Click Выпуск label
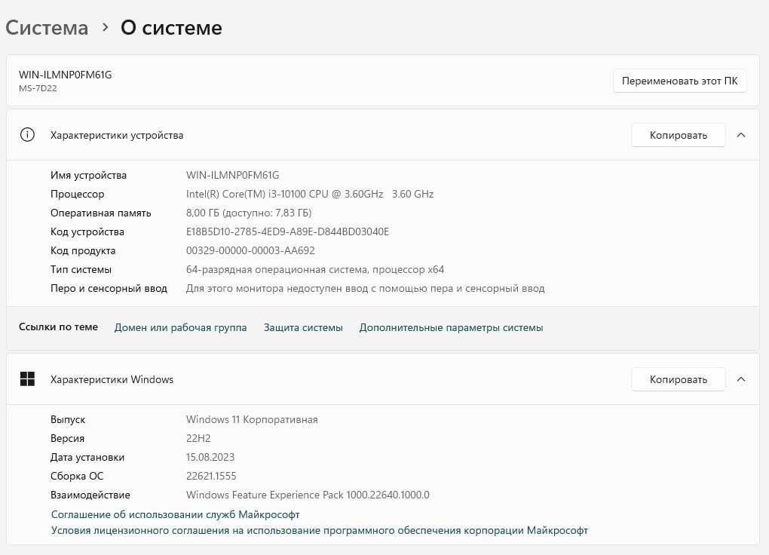Screen dimensions: 769x555 [68, 419]
